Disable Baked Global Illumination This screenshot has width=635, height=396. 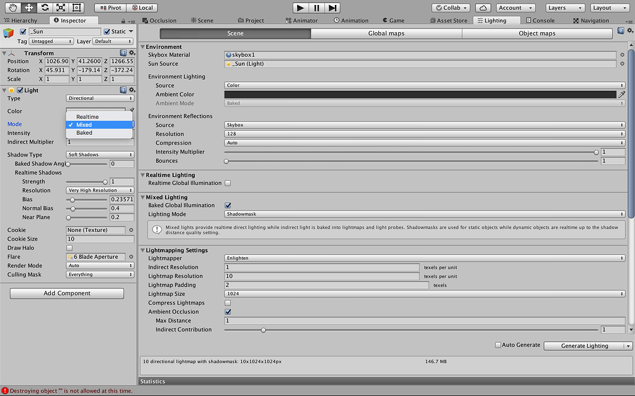(229, 205)
